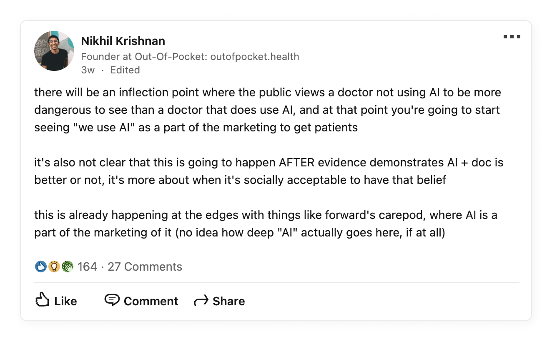Click the Edited label on the post
This screenshot has width=552, height=342.
(125, 70)
